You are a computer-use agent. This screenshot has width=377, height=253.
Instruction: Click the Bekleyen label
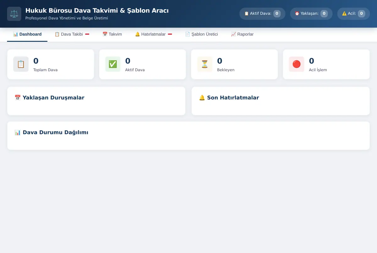tap(226, 70)
